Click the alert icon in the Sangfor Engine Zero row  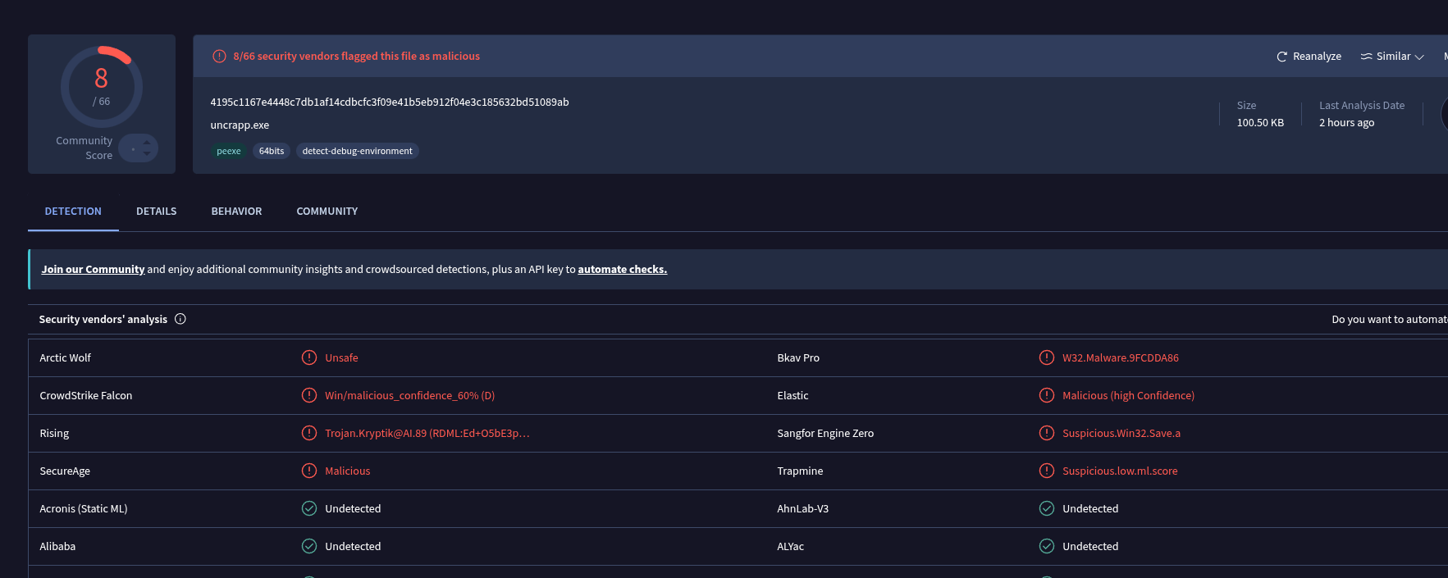tap(1047, 433)
